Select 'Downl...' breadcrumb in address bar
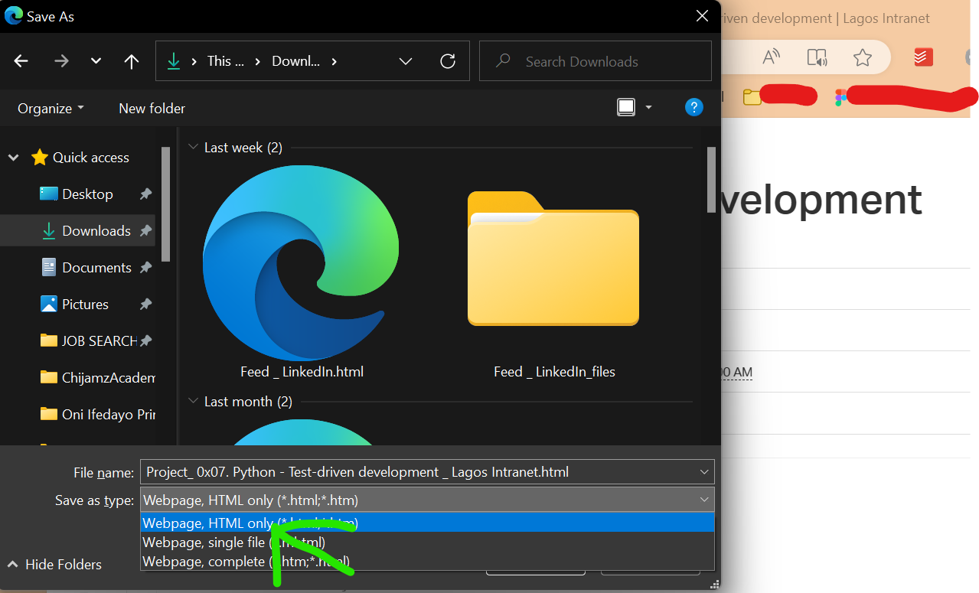Viewport: 979px width, 593px height. 296,61
